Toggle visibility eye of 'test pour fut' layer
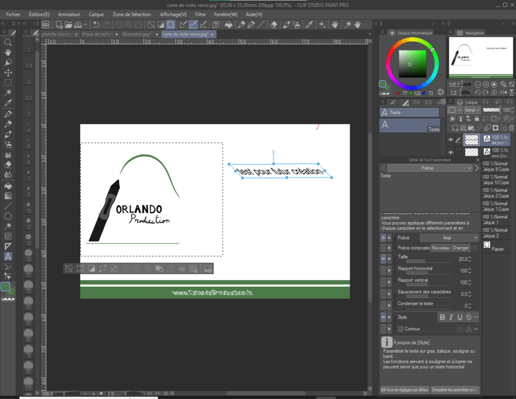Screen dimensions: 516x399 pyautogui.click(x=450, y=140)
